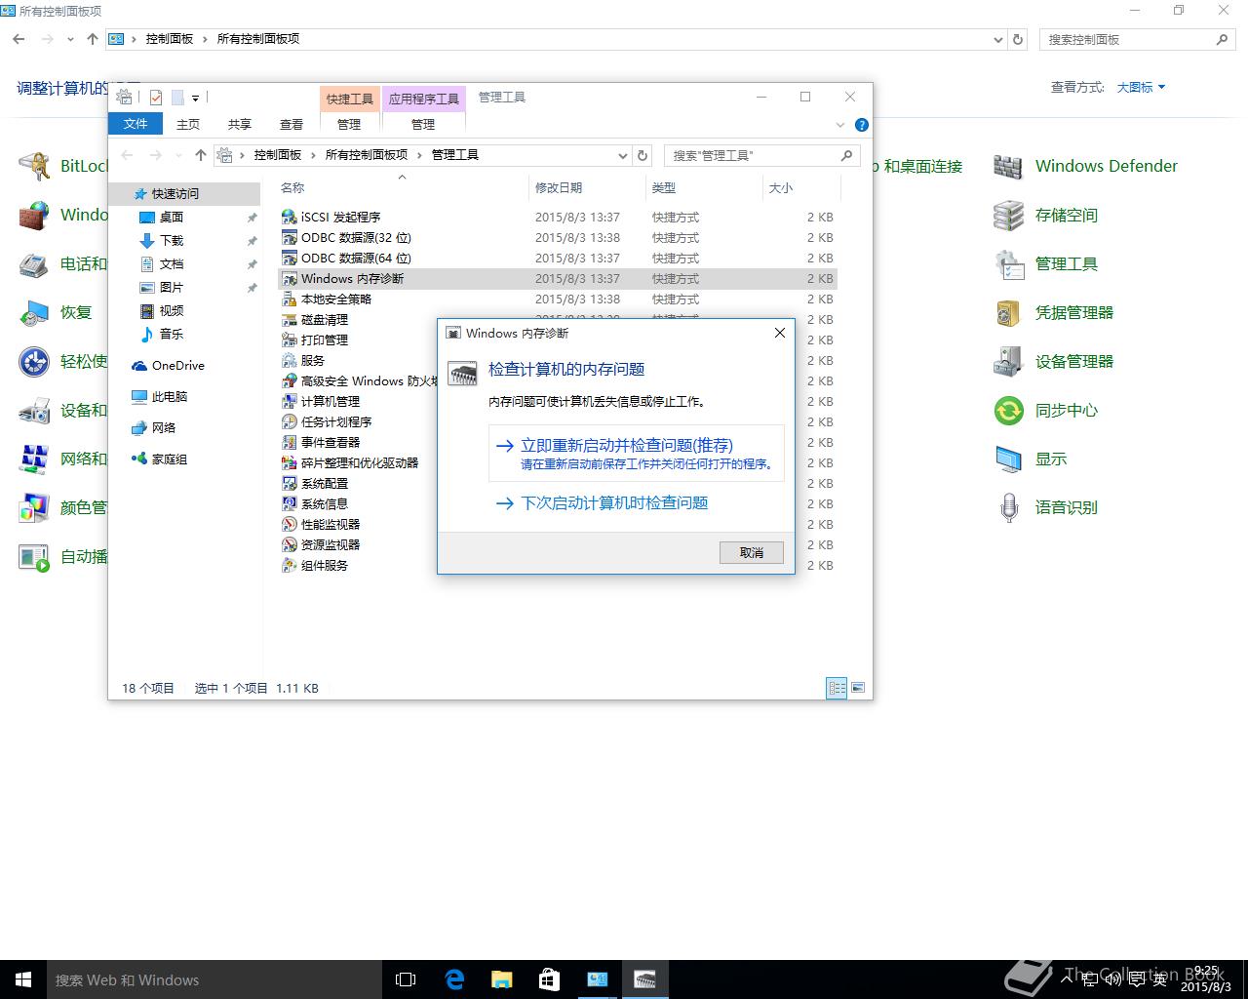The image size is (1248, 999).
Task: Select ODBC 数据源(64 位) icon
Action: tap(289, 258)
